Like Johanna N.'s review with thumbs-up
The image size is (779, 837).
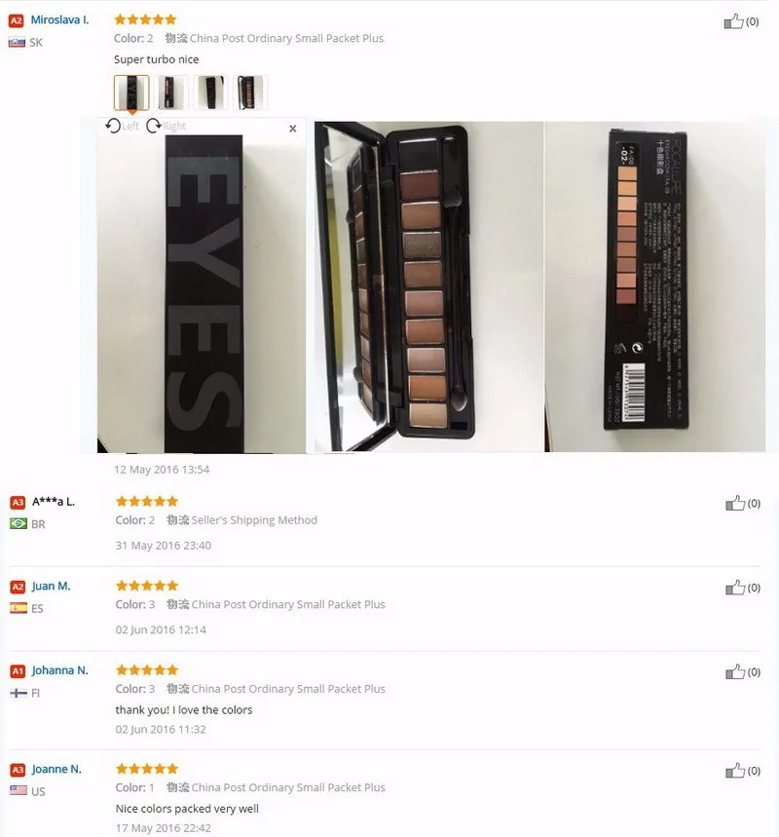(x=735, y=671)
